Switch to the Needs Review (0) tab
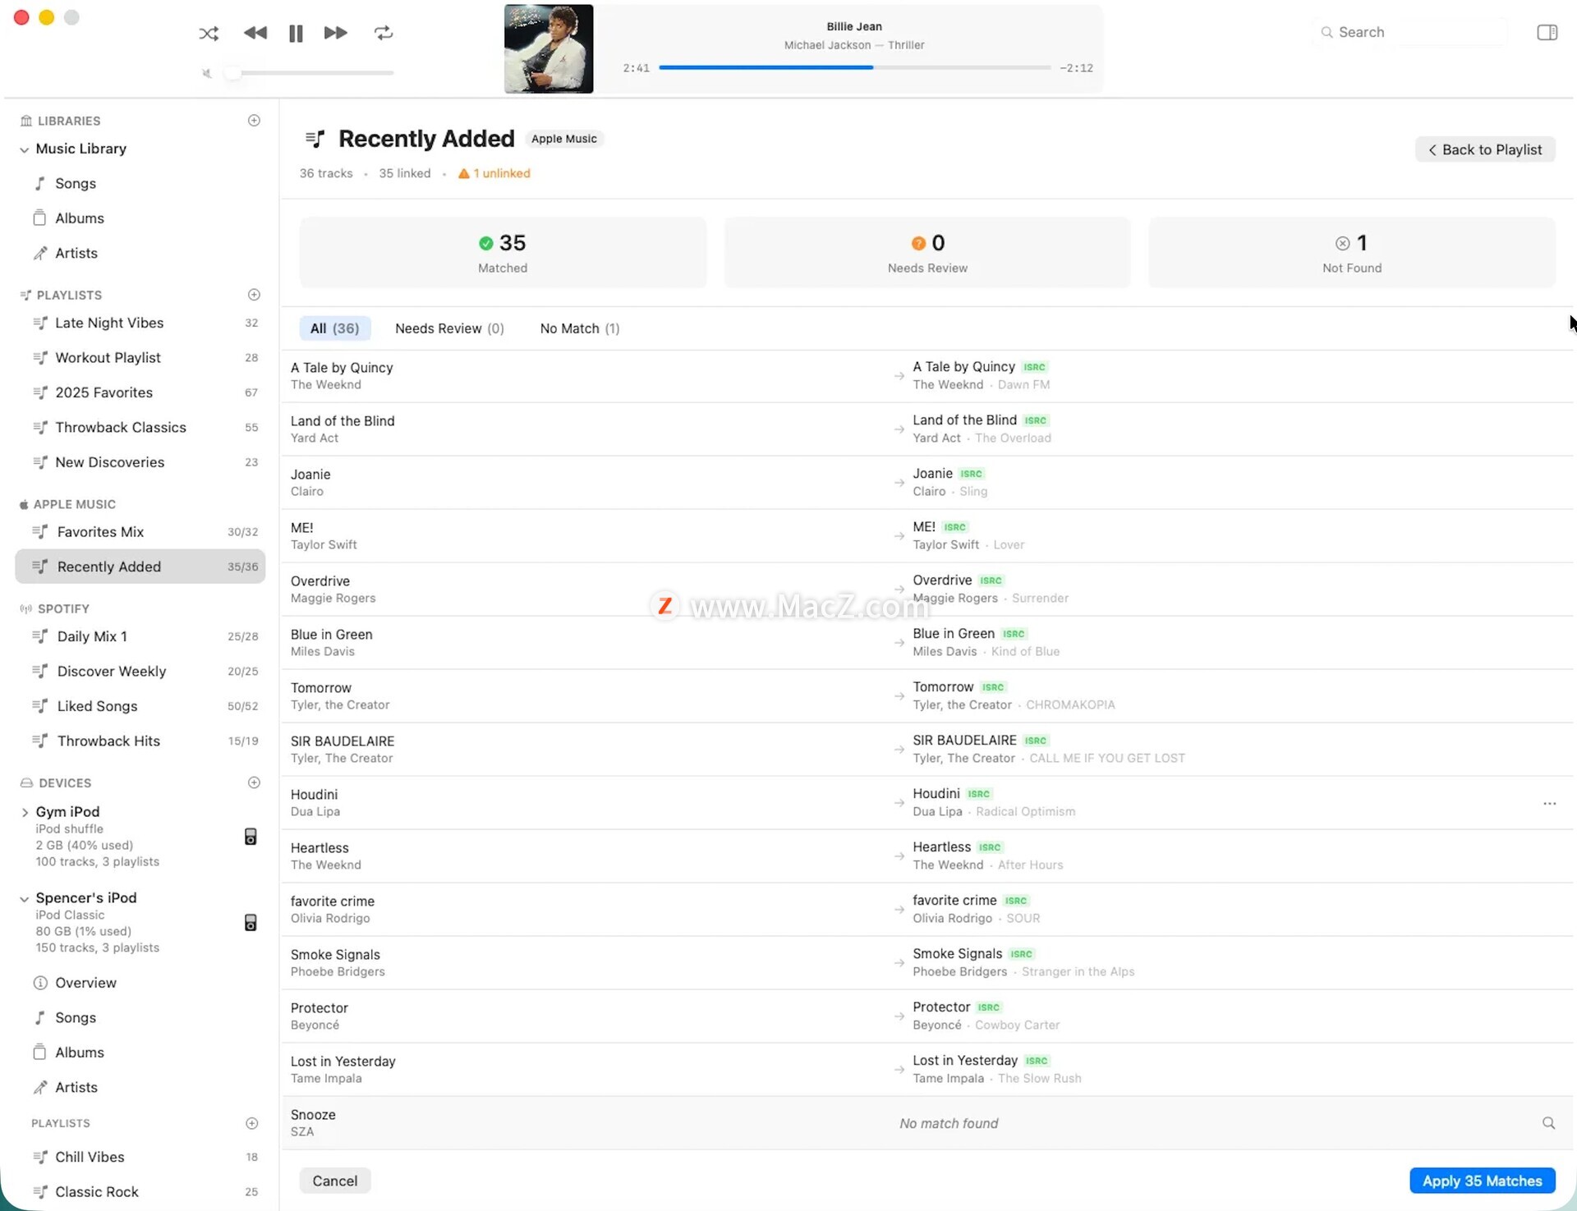This screenshot has height=1211, width=1577. click(449, 328)
